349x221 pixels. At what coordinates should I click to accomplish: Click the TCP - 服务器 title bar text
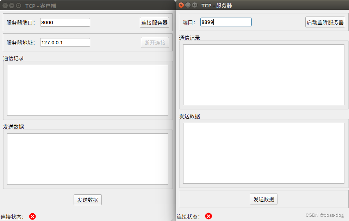217,5
